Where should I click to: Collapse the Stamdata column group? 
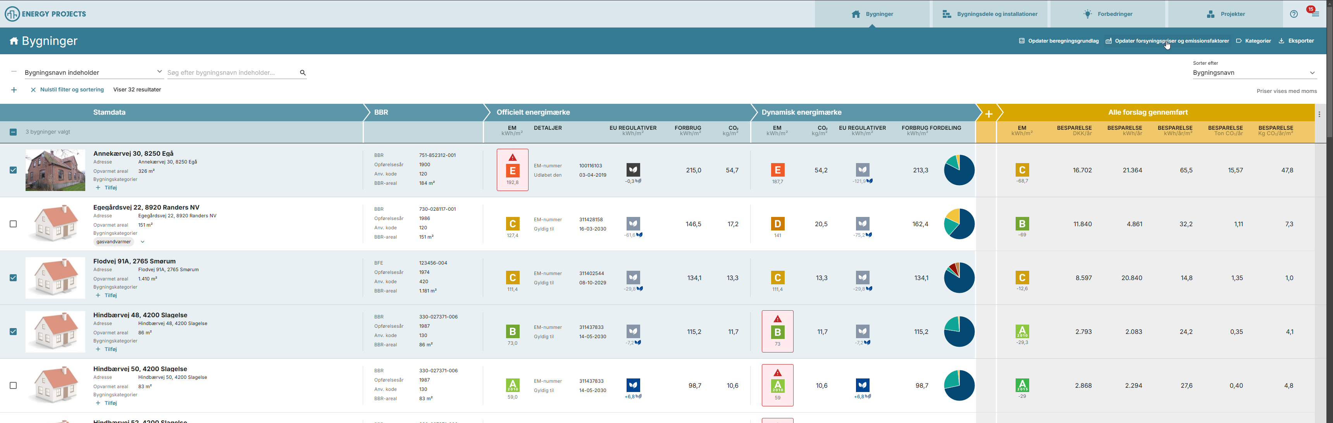tap(182, 112)
